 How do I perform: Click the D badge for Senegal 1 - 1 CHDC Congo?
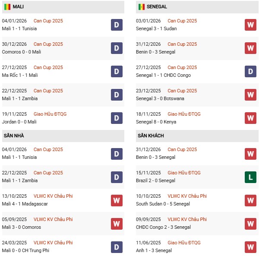pos(250,71)
